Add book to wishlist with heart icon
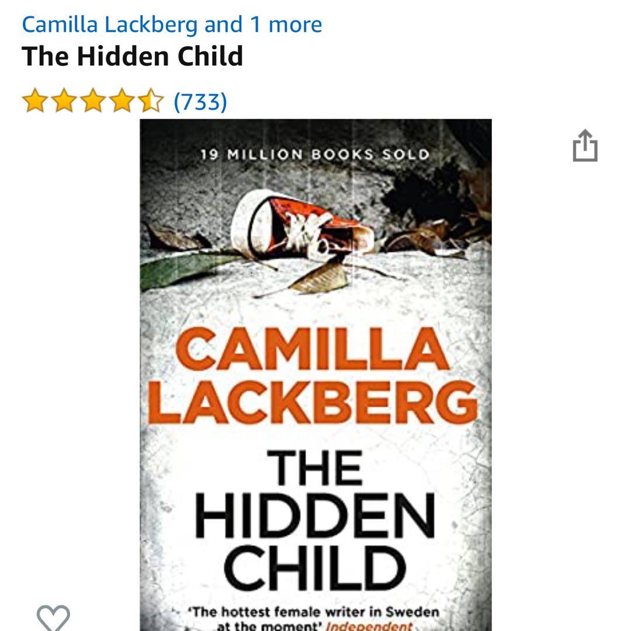The width and height of the screenshot is (631, 631). [54, 618]
